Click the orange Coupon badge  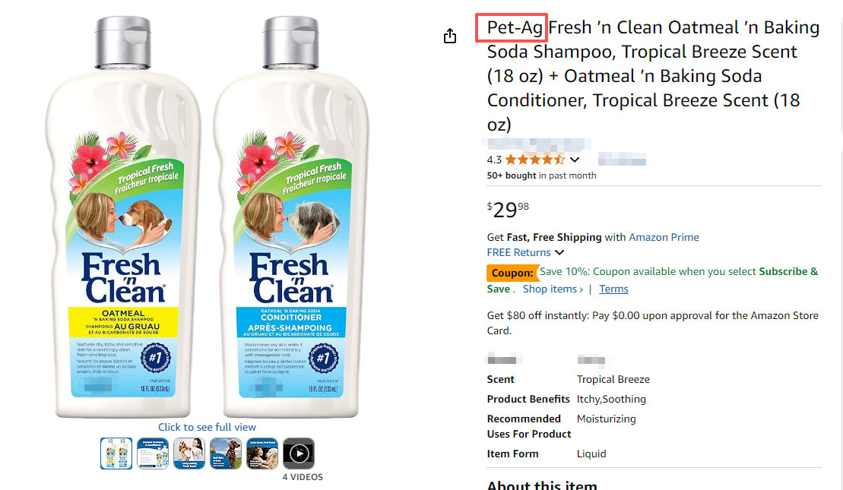(x=512, y=272)
